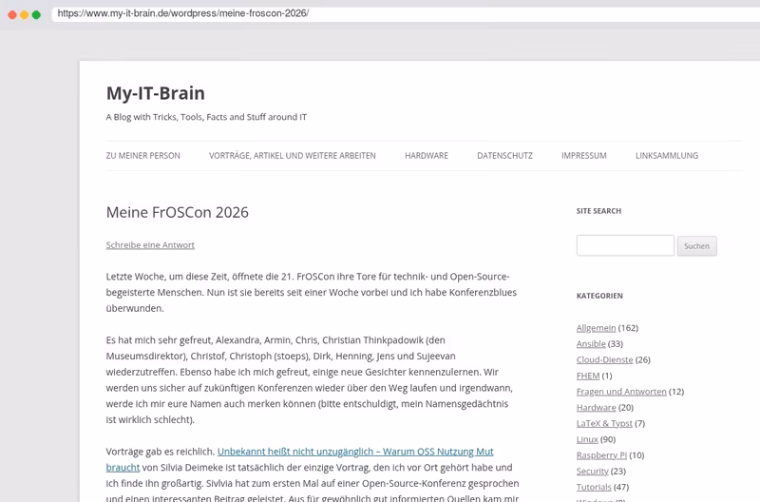Open the Fragen und Antworten category
Image resolution: width=760 pixels, height=502 pixels.
point(621,392)
